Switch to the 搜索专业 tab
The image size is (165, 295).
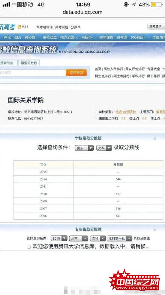pos(8,63)
